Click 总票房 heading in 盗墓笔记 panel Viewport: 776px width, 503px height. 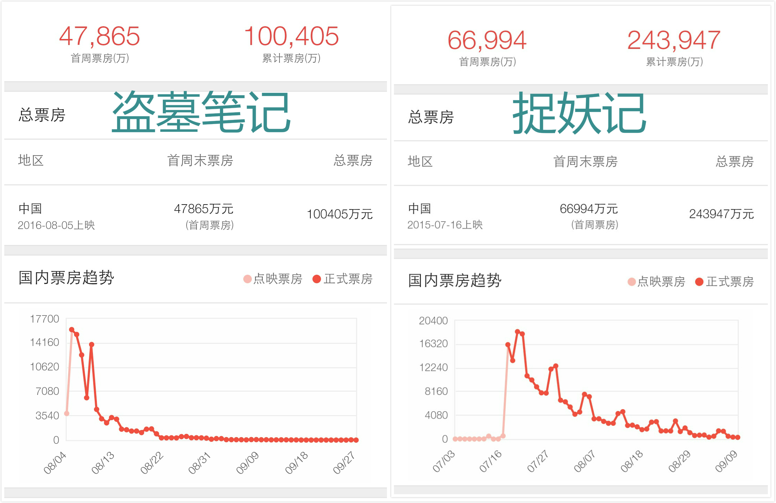pyautogui.click(x=42, y=115)
